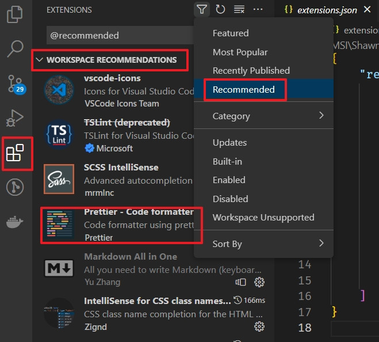Click the Microsoft verified publisher badge
The height and width of the screenshot is (342, 379).
coord(90,148)
